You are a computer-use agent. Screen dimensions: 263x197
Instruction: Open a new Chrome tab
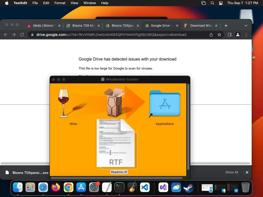point(226,26)
